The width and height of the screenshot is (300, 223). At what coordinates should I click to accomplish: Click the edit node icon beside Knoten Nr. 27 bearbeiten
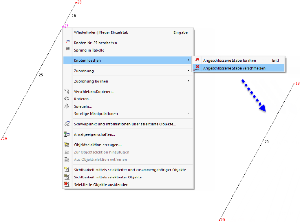[x=68, y=41]
